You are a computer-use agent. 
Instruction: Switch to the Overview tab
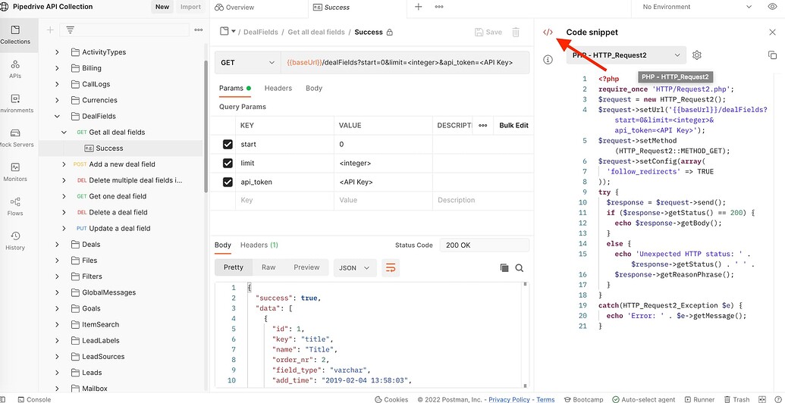(234, 7)
